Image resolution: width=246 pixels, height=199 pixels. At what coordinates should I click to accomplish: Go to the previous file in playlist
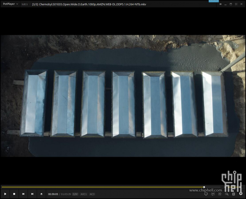pyautogui.click(x=23, y=194)
